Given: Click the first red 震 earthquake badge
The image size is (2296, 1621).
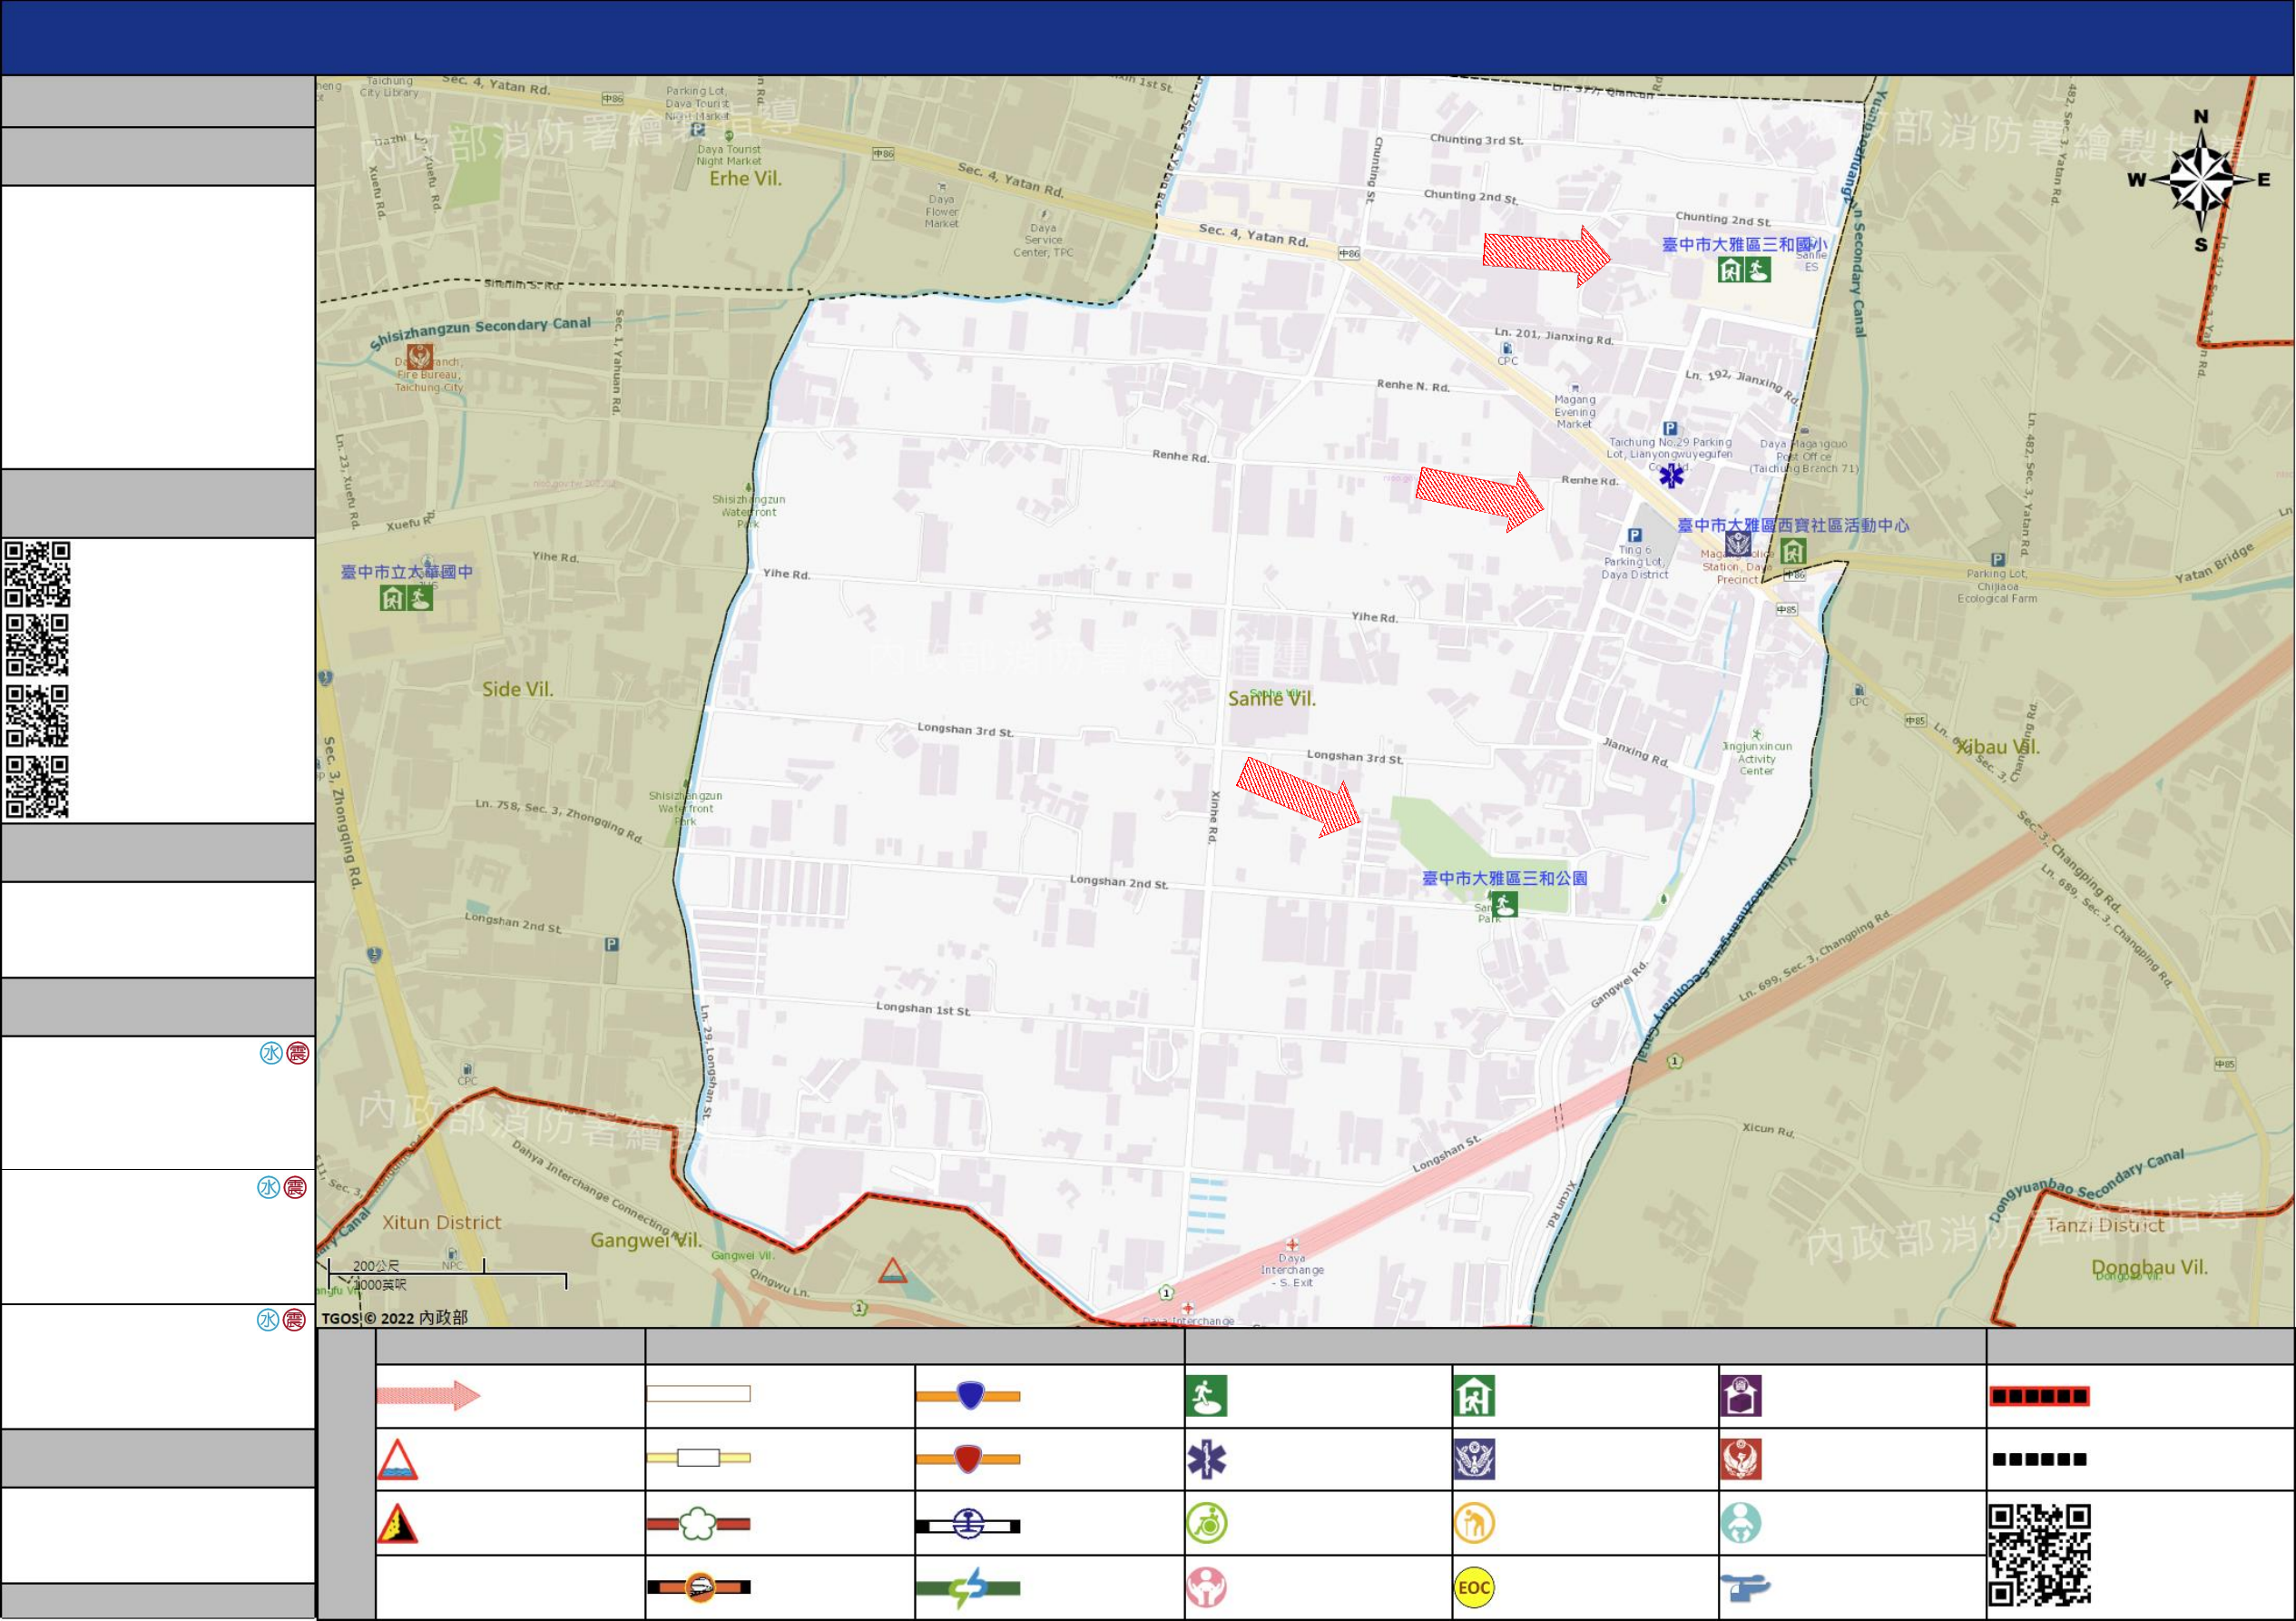Looking at the screenshot, I should coord(297,1053).
